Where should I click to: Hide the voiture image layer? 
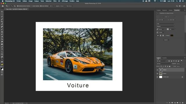click(158, 74)
